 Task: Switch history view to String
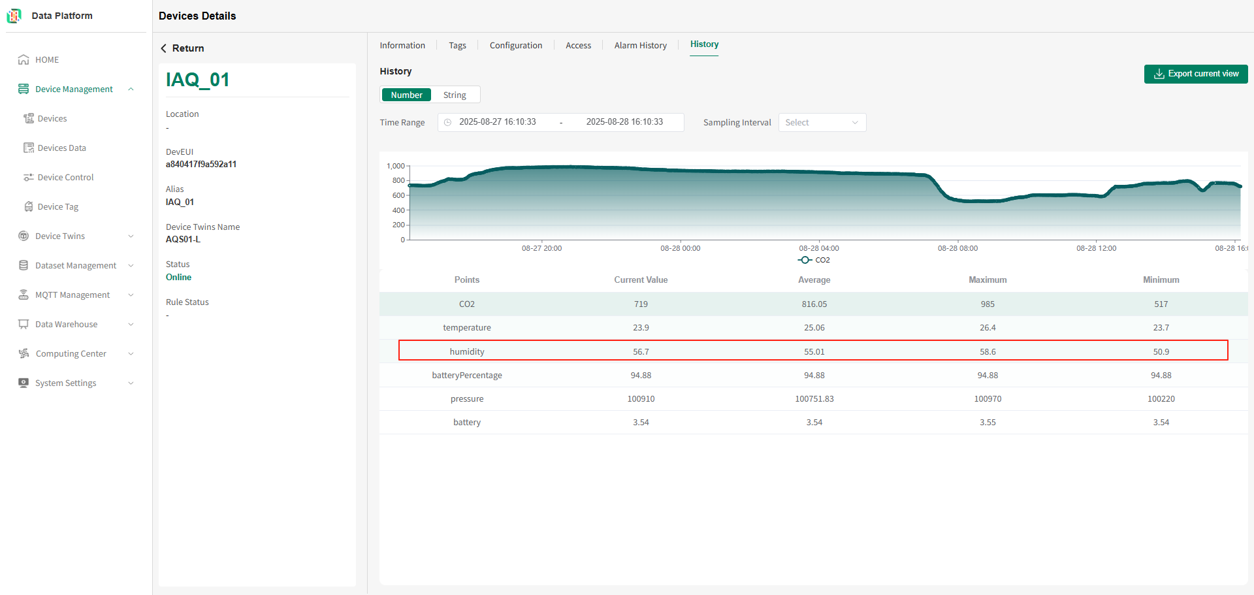455,95
